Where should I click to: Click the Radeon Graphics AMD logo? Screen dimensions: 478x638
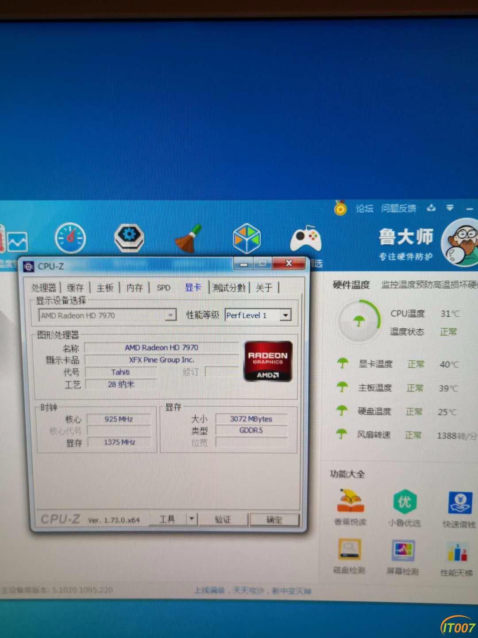[268, 361]
